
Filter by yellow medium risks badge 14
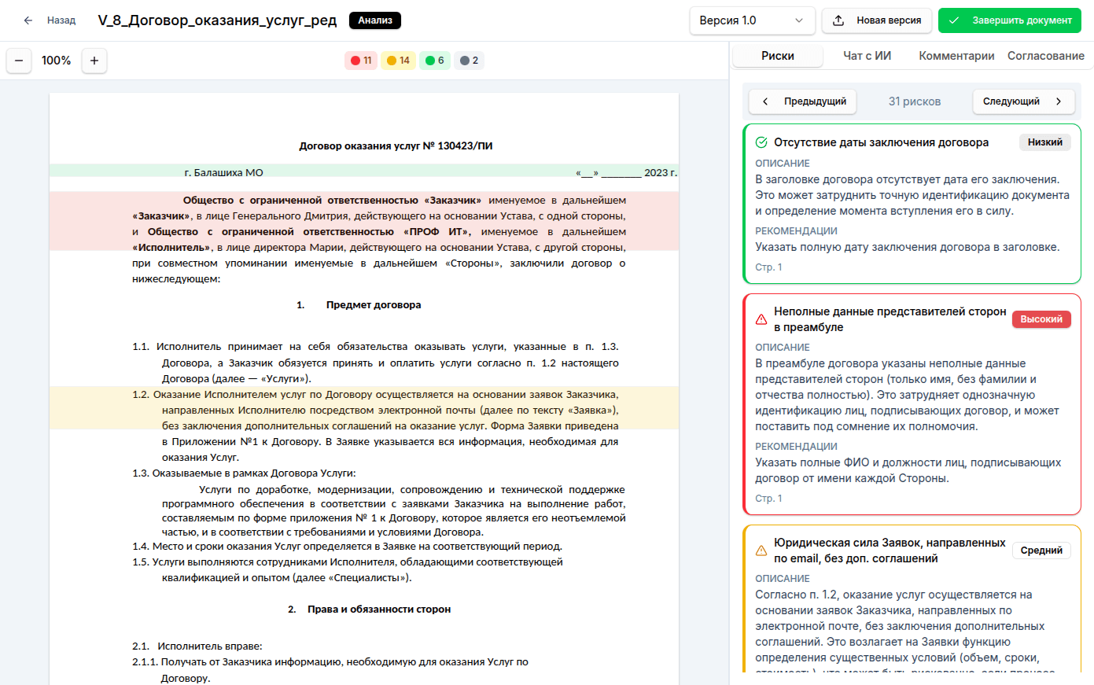398,61
